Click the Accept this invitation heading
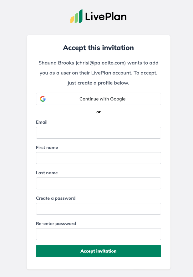 (x=99, y=48)
